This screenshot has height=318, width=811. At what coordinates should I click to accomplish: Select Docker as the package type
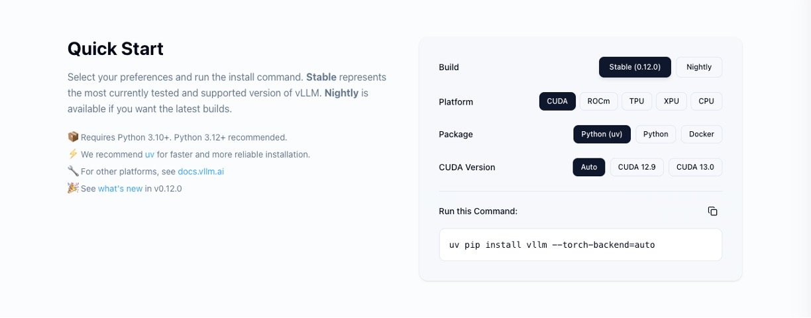coord(701,134)
